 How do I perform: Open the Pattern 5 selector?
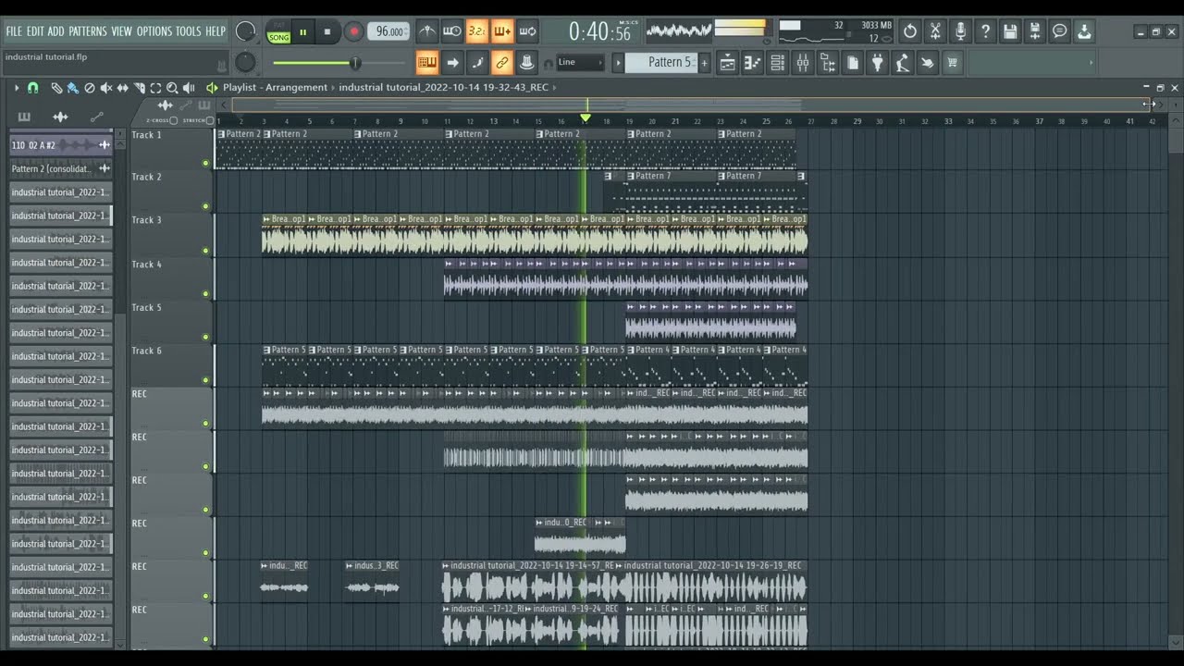660,63
